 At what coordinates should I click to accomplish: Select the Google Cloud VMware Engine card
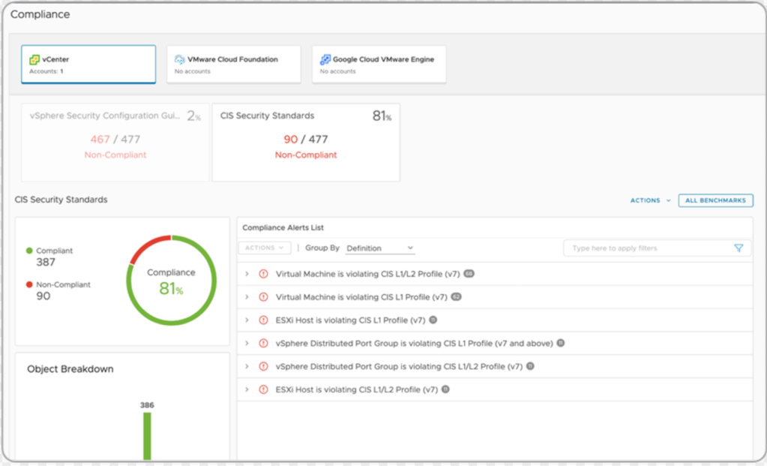379,64
